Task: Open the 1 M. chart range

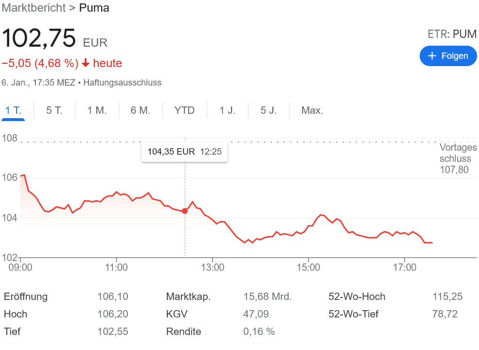Action: (97, 110)
